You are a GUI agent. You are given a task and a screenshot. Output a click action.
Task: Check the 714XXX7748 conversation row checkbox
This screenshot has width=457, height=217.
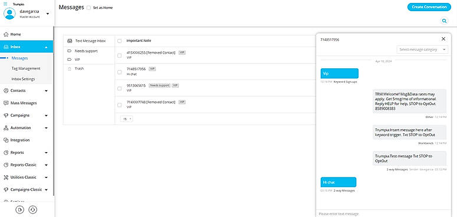coord(119,105)
